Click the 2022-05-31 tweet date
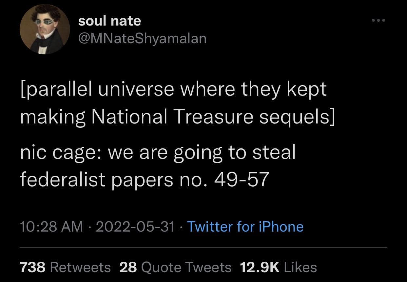This screenshot has height=282, width=407. coord(136,227)
